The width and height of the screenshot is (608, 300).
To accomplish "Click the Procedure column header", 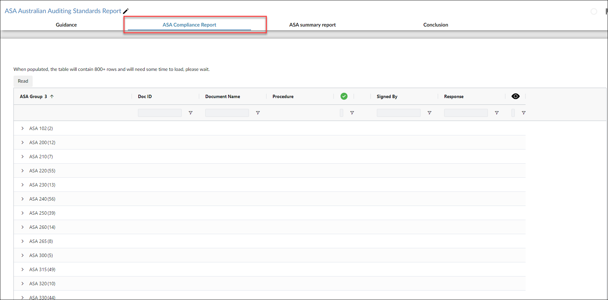I will tap(283, 96).
